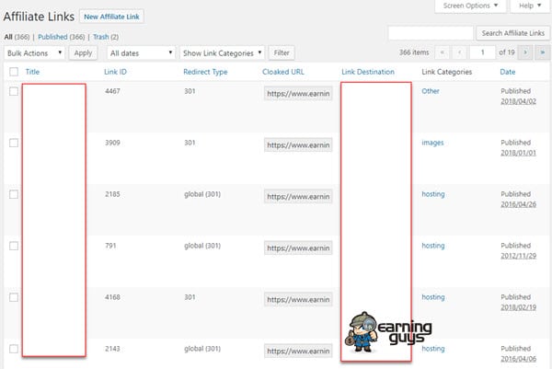Screen dimensions: 552x369
Task: Click the Link ID value 4467
Action: tap(112, 91)
